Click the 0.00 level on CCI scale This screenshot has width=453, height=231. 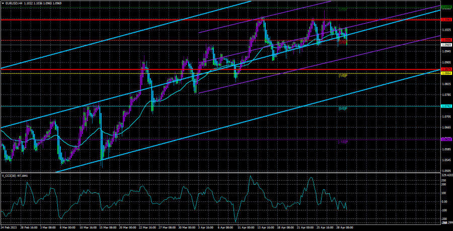(x=444, y=201)
